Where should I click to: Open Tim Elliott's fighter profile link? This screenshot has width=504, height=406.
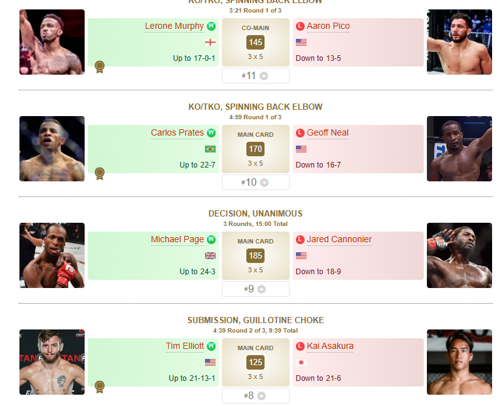click(x=185, y=346)
